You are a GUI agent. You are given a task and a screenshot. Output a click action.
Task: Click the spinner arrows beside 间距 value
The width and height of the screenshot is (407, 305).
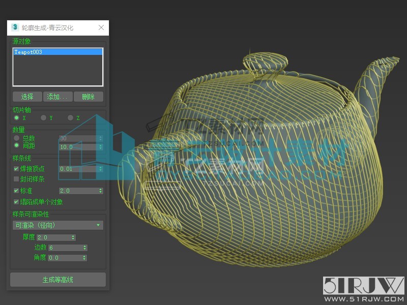pyautogui.click(x=100, y=147)
